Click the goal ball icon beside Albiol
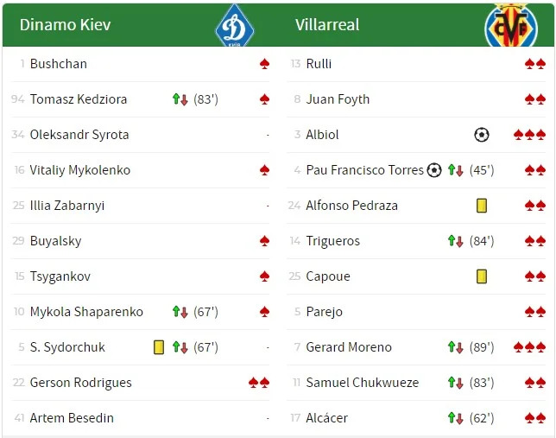556x438 pixels. 482,135
